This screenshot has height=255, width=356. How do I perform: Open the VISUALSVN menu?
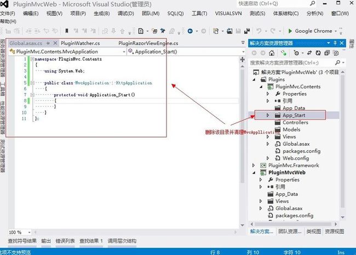click(228, 13)
